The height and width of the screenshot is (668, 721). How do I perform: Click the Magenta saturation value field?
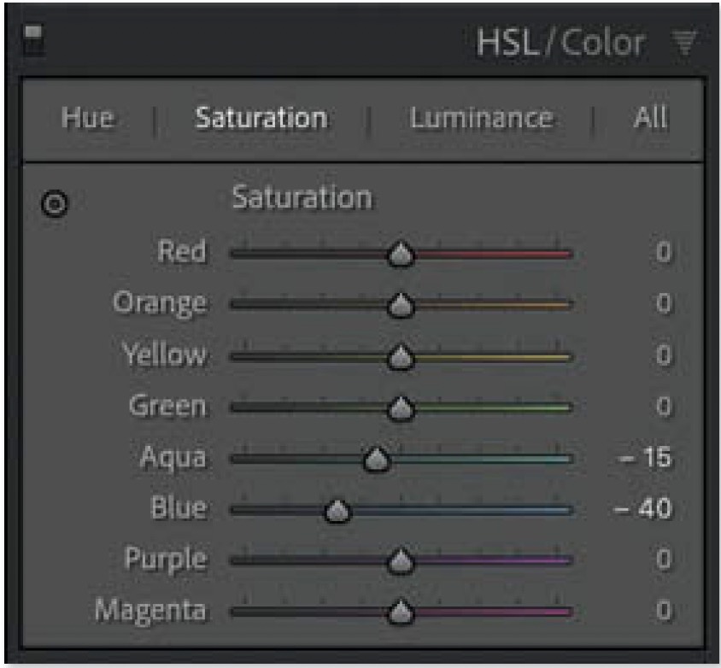(x=662, y=612)
